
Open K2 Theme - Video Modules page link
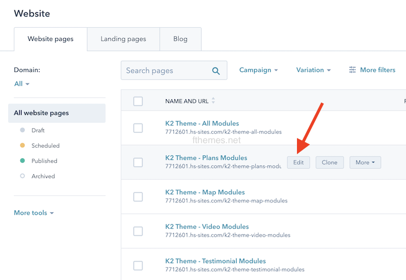207,227
